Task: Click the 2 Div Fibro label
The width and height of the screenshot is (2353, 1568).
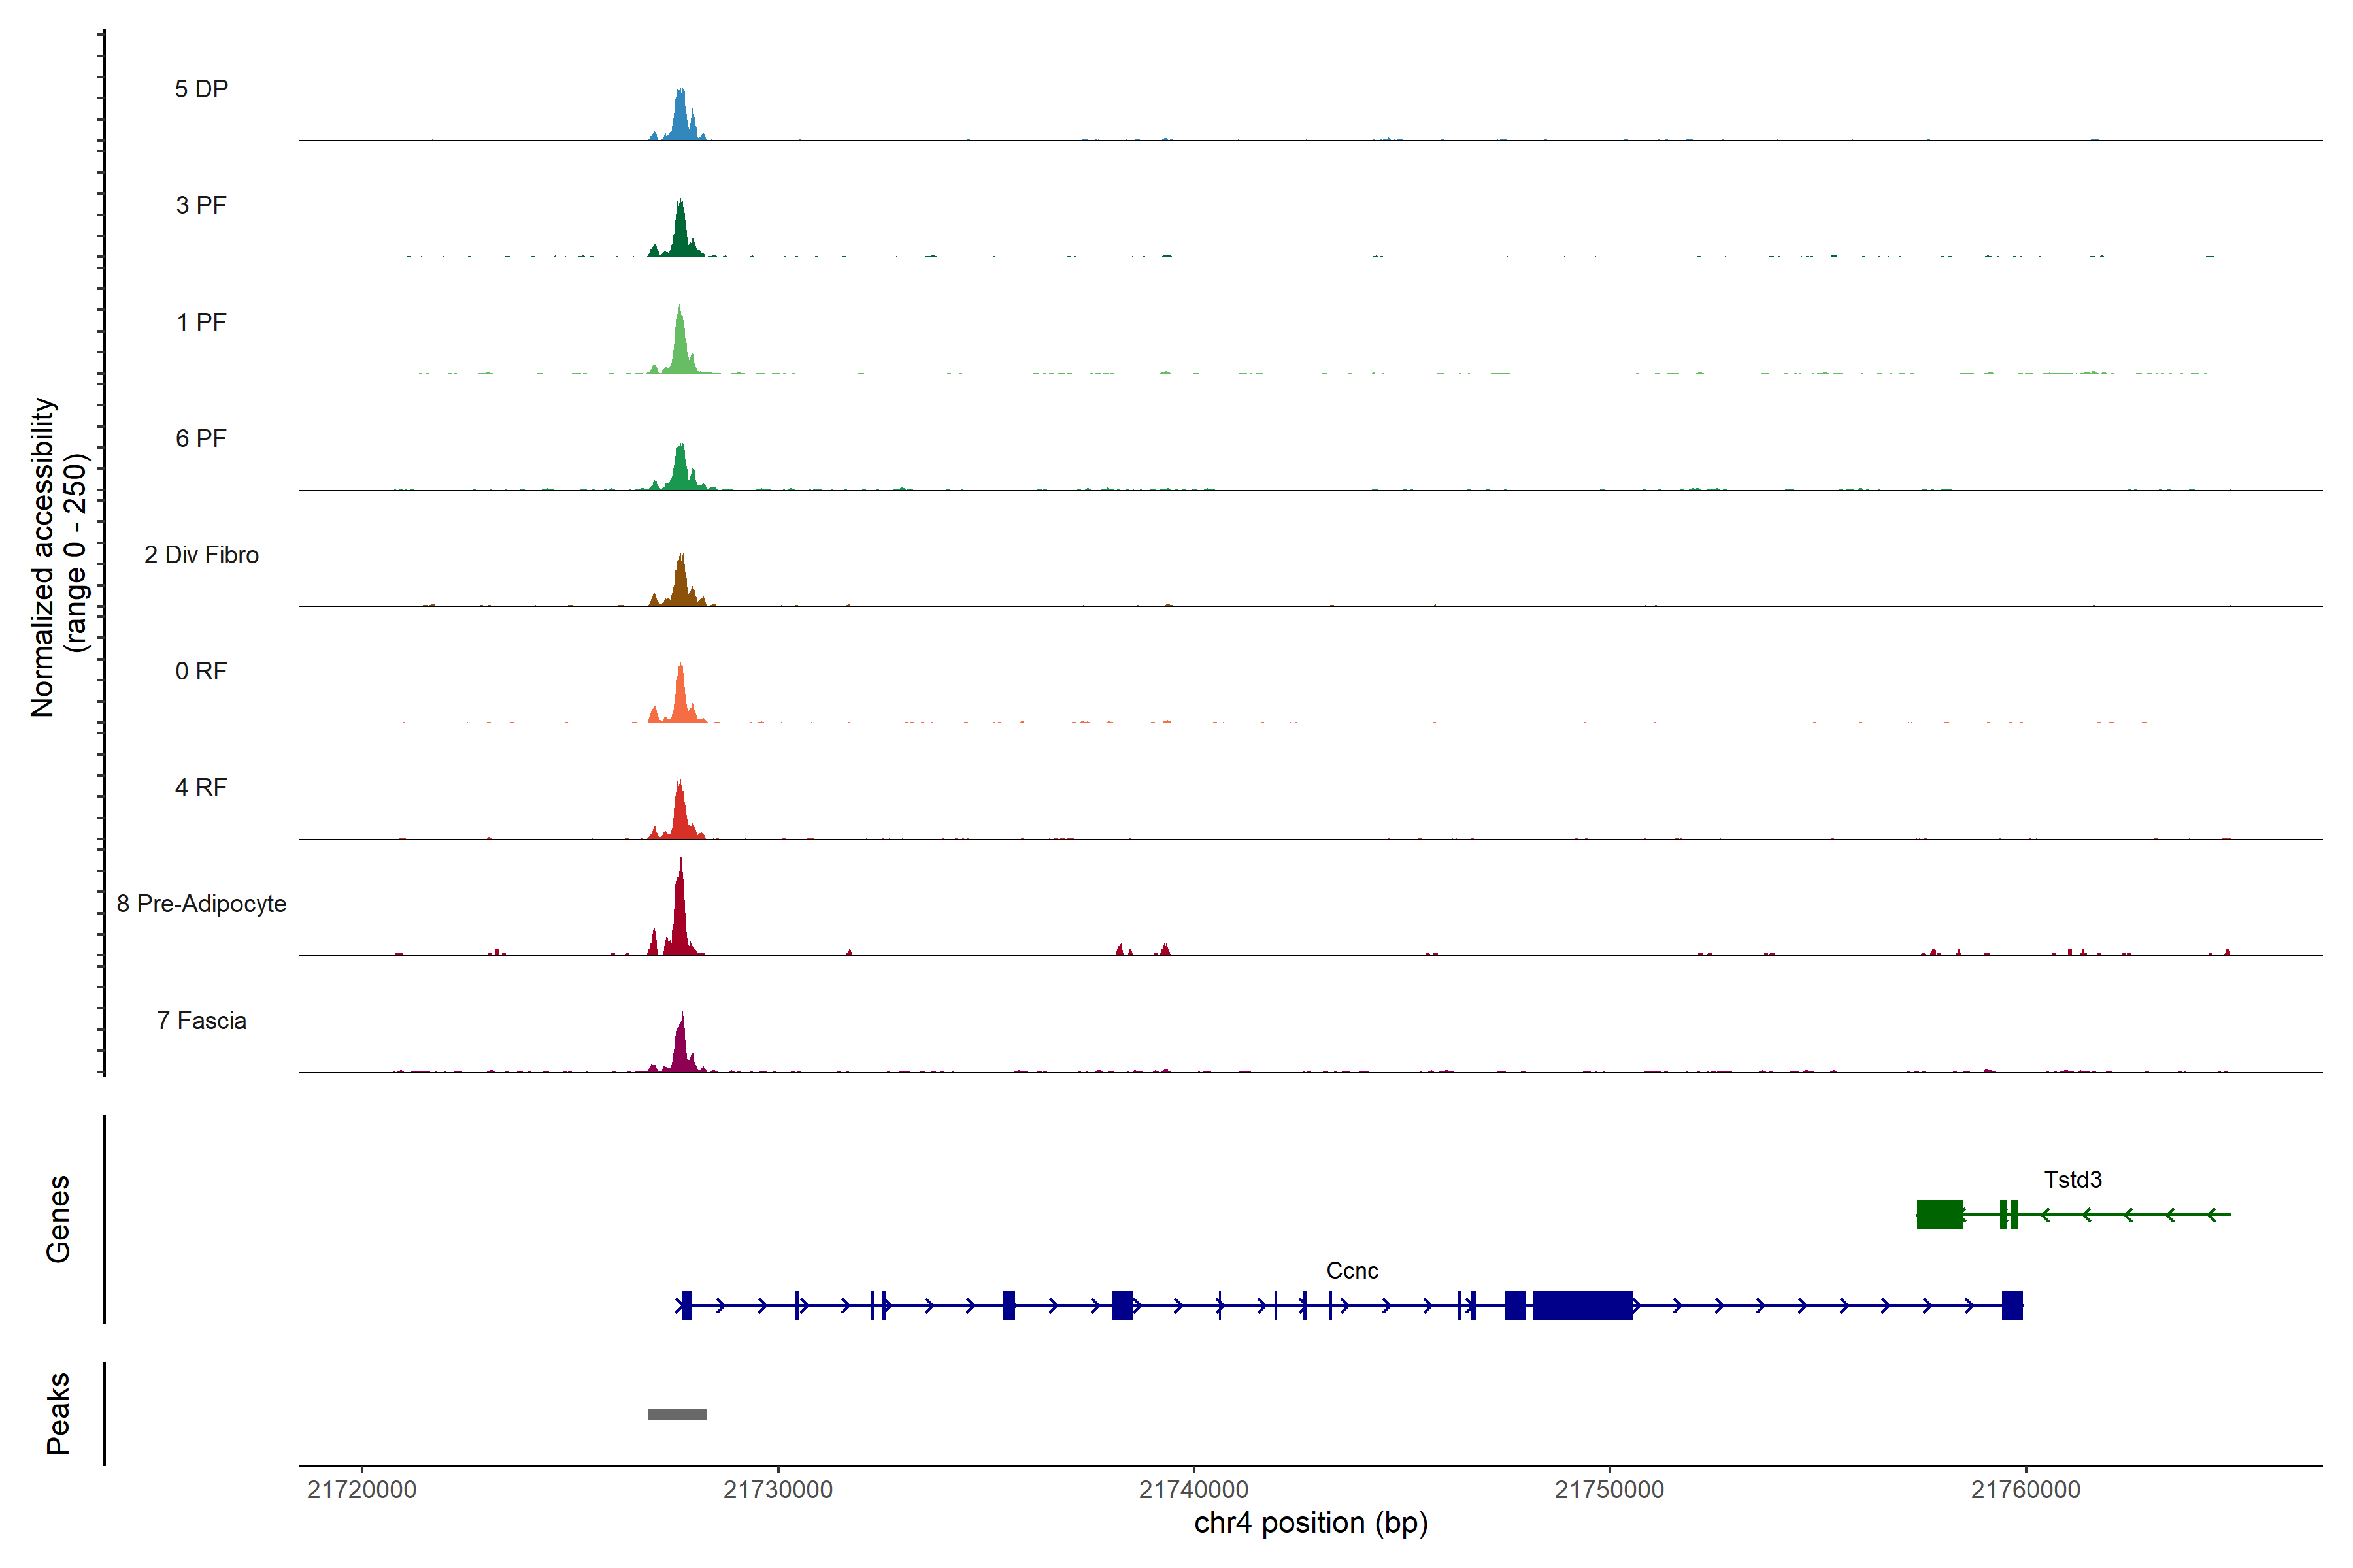Action: coord(201,555)
